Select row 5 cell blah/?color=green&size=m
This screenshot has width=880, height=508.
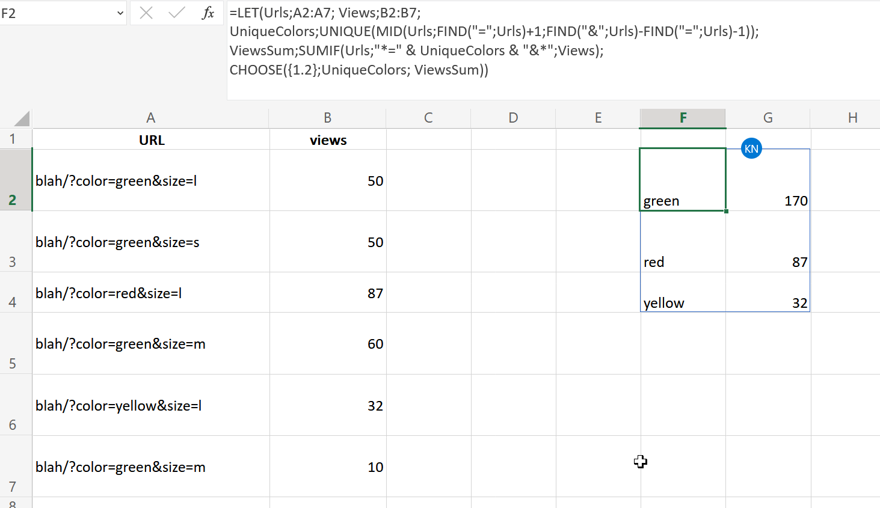[151, 343]
